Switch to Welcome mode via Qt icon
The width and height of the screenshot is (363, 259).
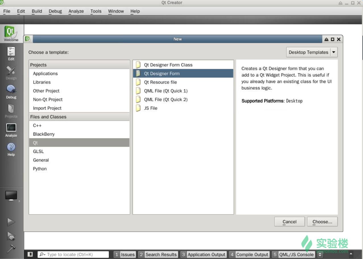click(11, 33)
